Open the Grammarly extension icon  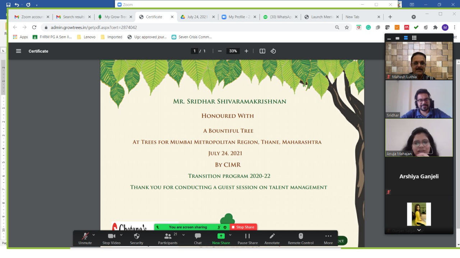coord(368,28)
